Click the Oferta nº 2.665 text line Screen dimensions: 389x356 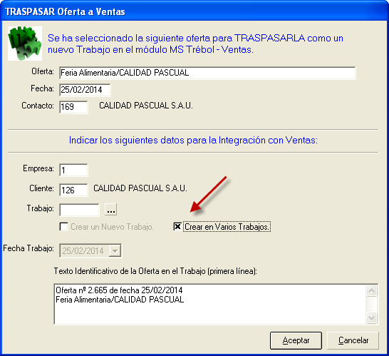coord(119,290)
